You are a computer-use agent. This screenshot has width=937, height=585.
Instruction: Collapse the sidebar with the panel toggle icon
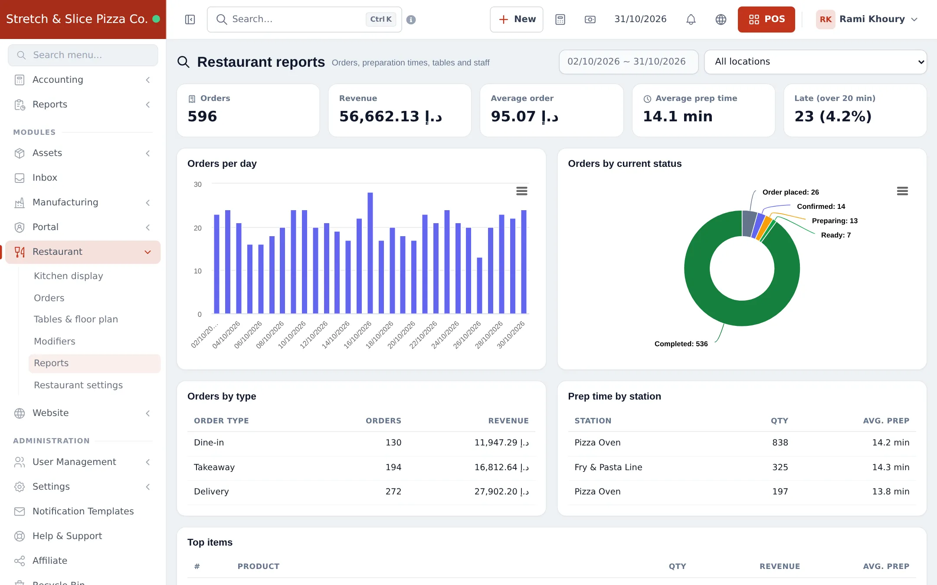tap(190, 19)
